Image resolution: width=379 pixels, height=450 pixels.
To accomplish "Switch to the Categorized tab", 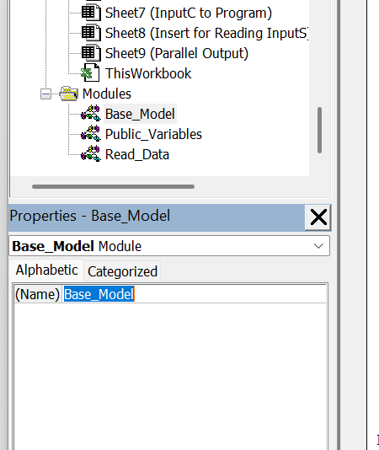I will point(122,271).
